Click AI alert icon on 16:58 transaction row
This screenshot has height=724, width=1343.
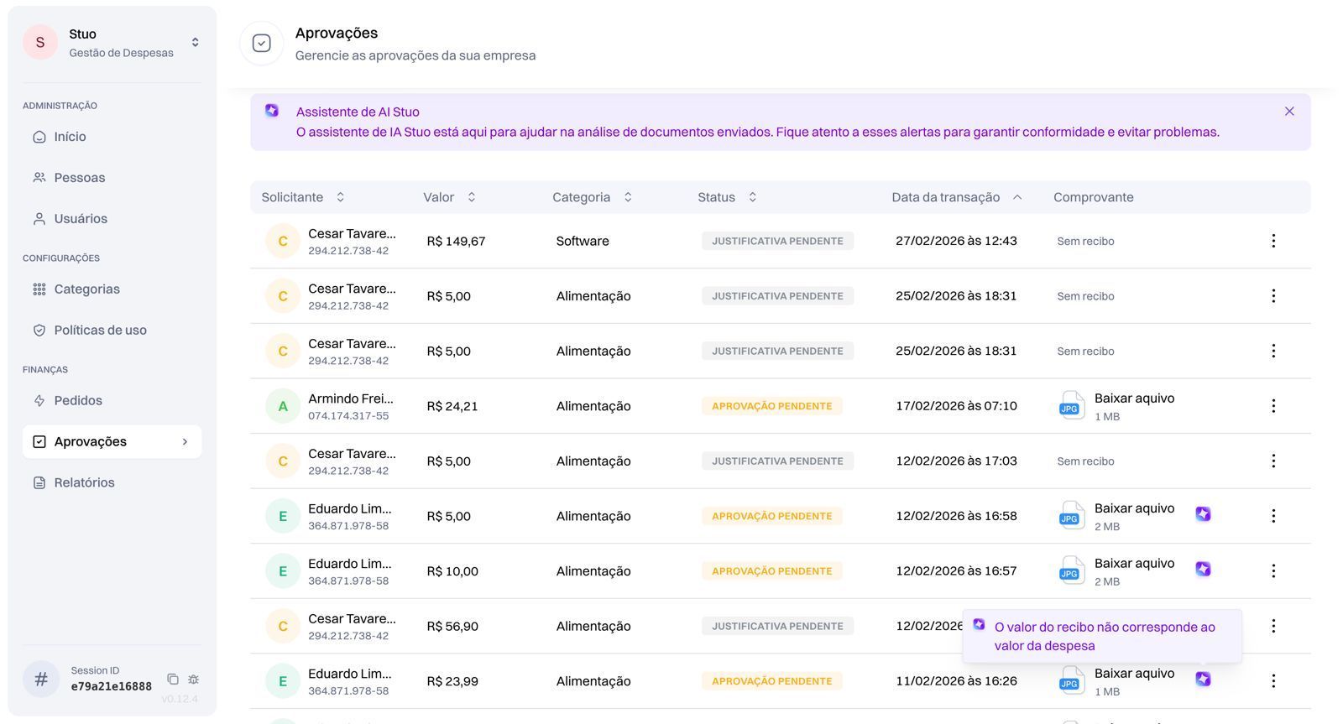click(1203, 514)
